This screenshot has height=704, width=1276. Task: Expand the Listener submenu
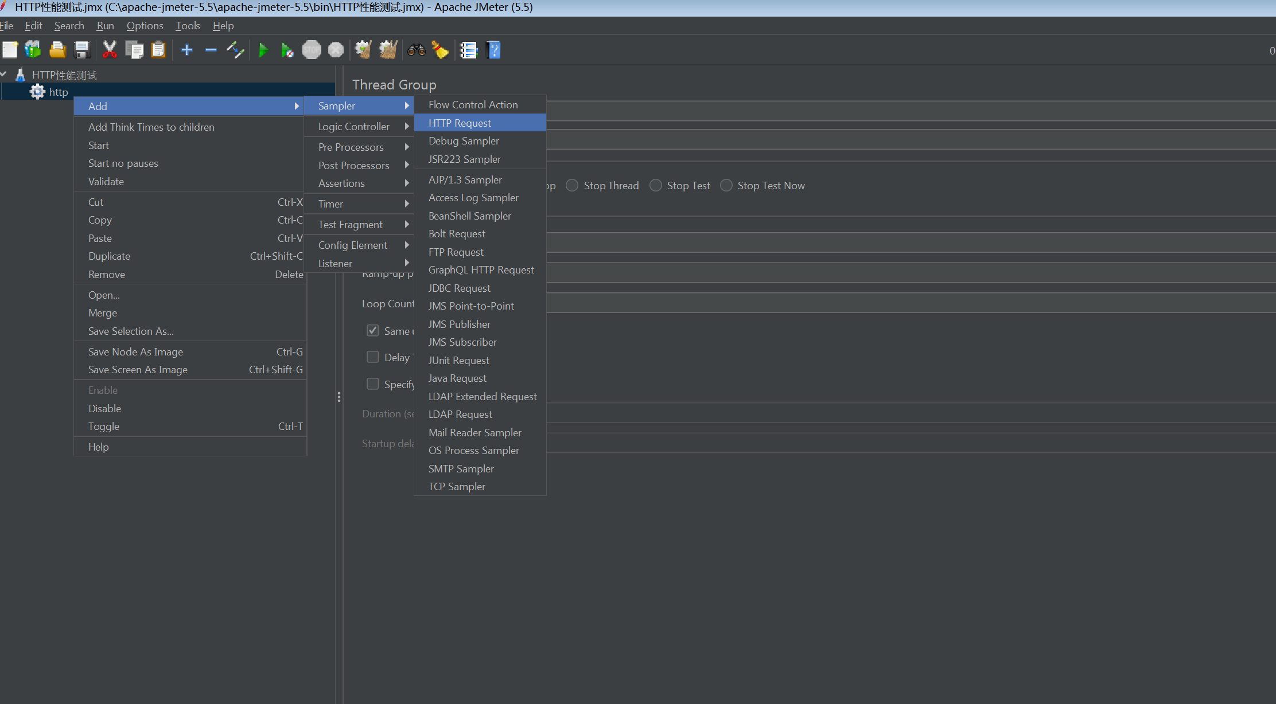[x=359, y=263]
